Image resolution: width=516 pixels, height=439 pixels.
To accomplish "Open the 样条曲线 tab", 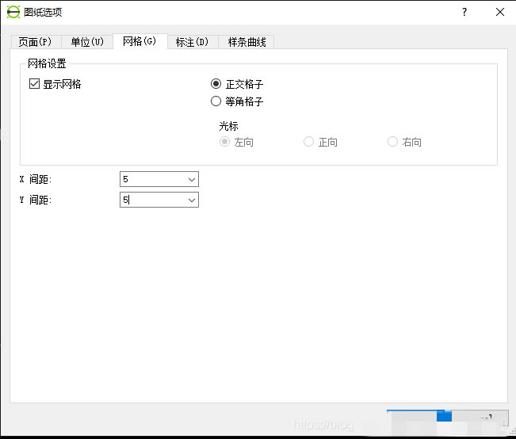I will tap(247, 42).
